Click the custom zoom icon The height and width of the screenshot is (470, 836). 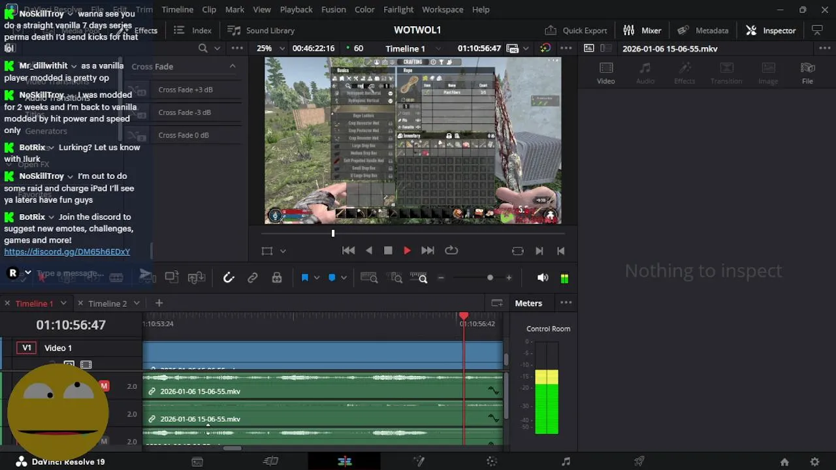click(x=419, y=278)
